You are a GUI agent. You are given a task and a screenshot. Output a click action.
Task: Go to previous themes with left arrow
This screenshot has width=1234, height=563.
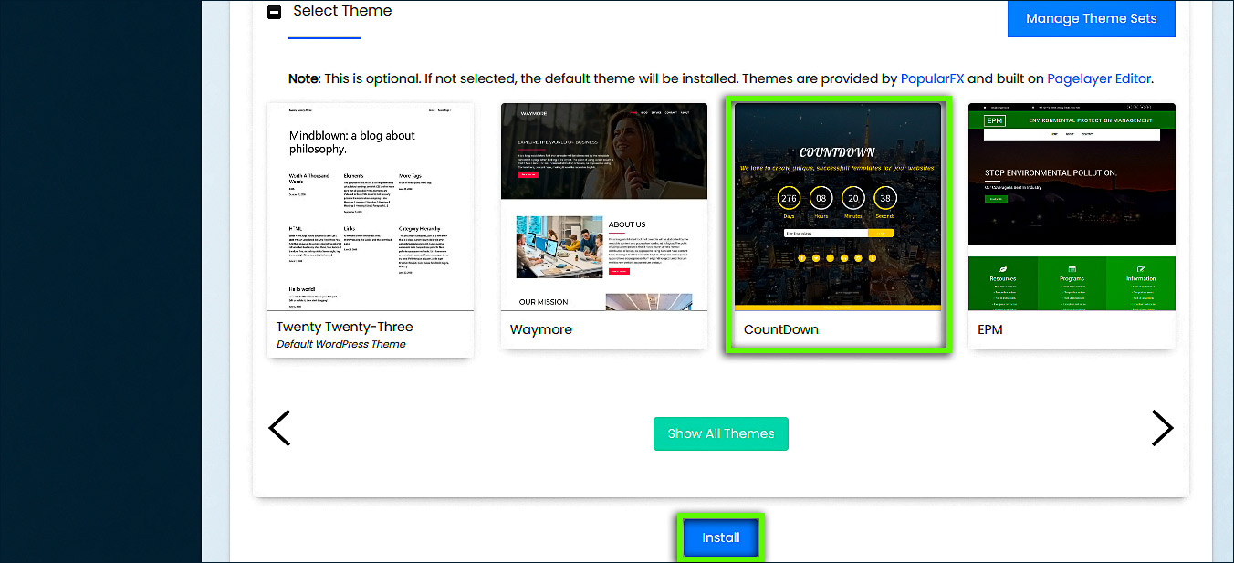click(279, 428)
